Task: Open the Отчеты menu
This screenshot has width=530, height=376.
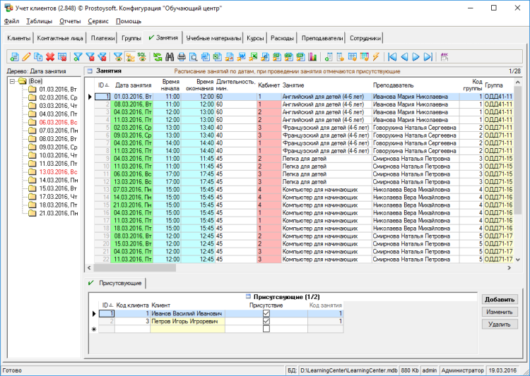Action: [x=70, y=21]
